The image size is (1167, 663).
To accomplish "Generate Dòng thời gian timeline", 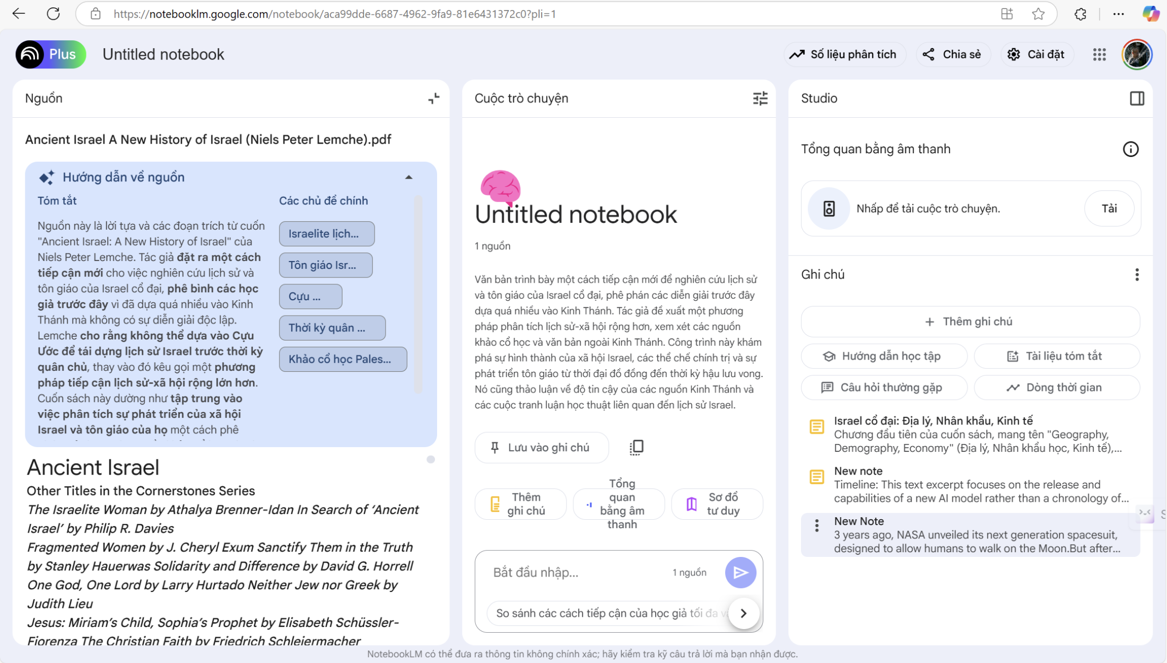I will [1056, 387].
